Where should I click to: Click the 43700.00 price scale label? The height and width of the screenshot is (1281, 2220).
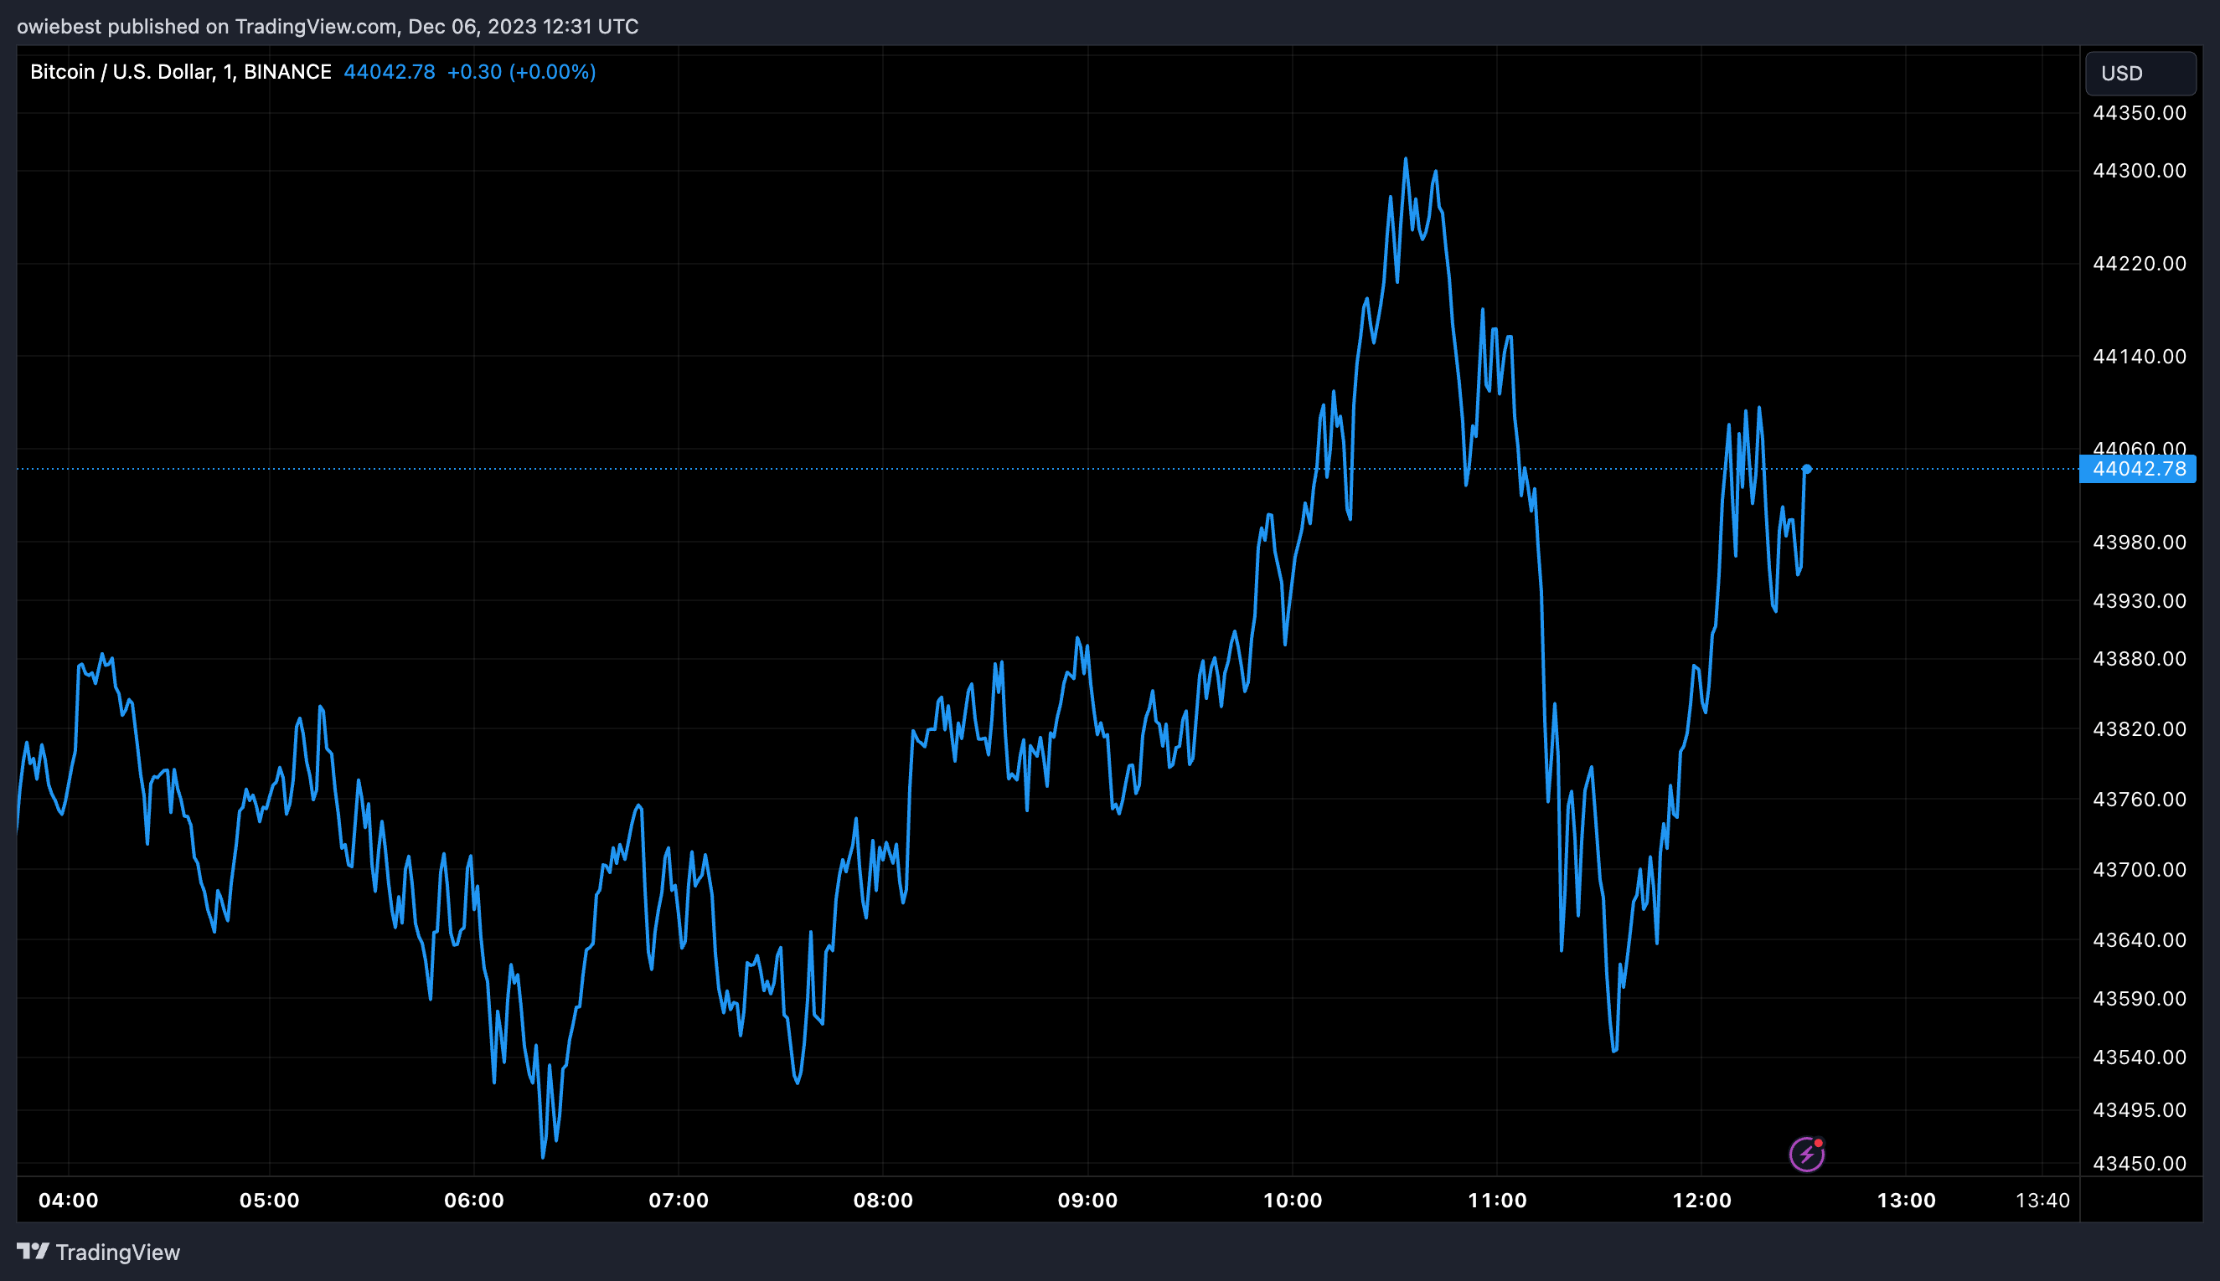2139,869
